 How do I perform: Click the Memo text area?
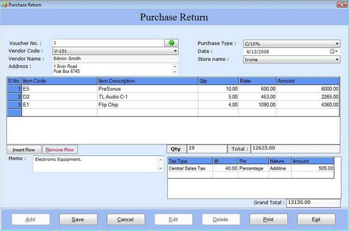coord(96,164)
